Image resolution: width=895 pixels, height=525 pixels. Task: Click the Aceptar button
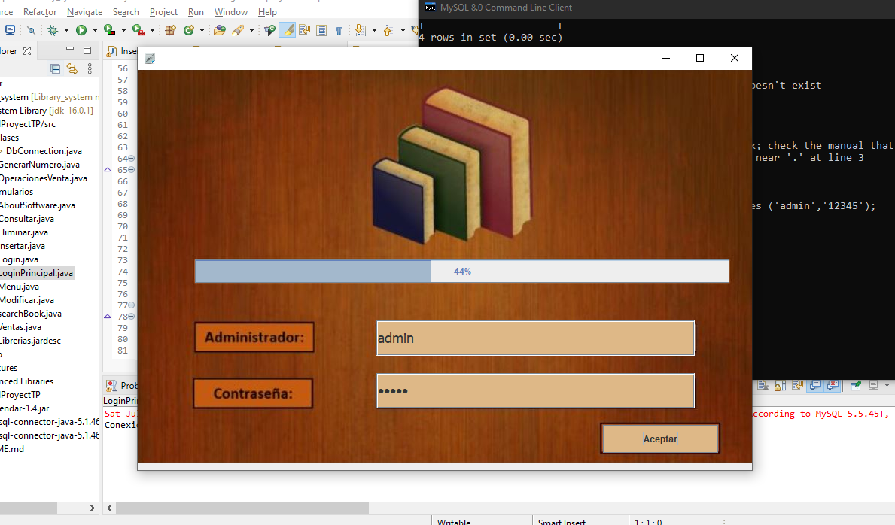pos(660,439)
